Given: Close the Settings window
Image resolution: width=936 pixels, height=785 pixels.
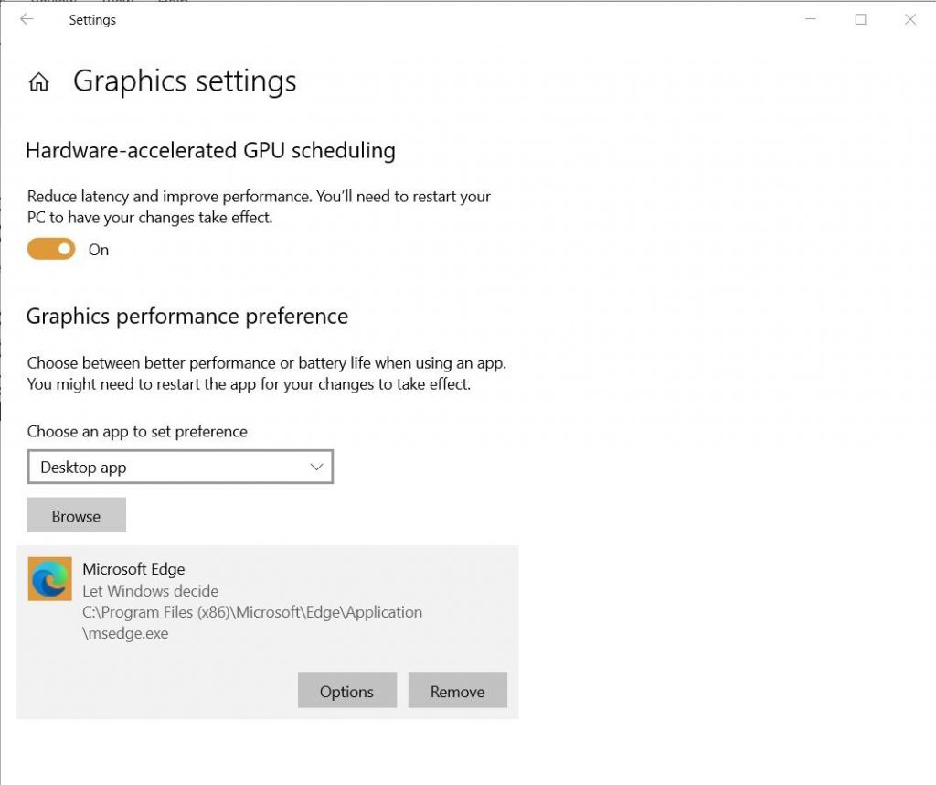Looking at the screenshot, I should (910, 18).
